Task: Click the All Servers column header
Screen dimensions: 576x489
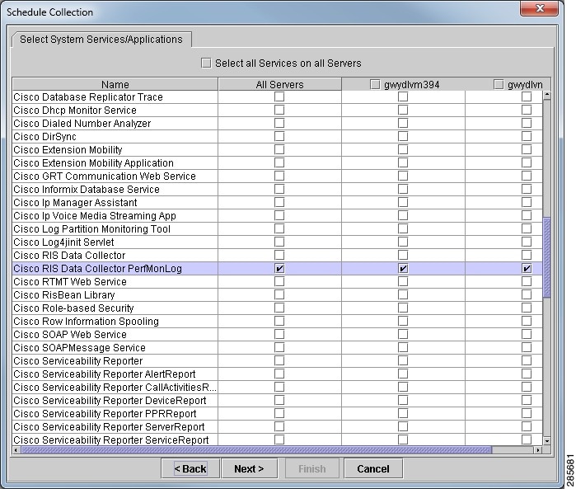Action: pos(279,85)
